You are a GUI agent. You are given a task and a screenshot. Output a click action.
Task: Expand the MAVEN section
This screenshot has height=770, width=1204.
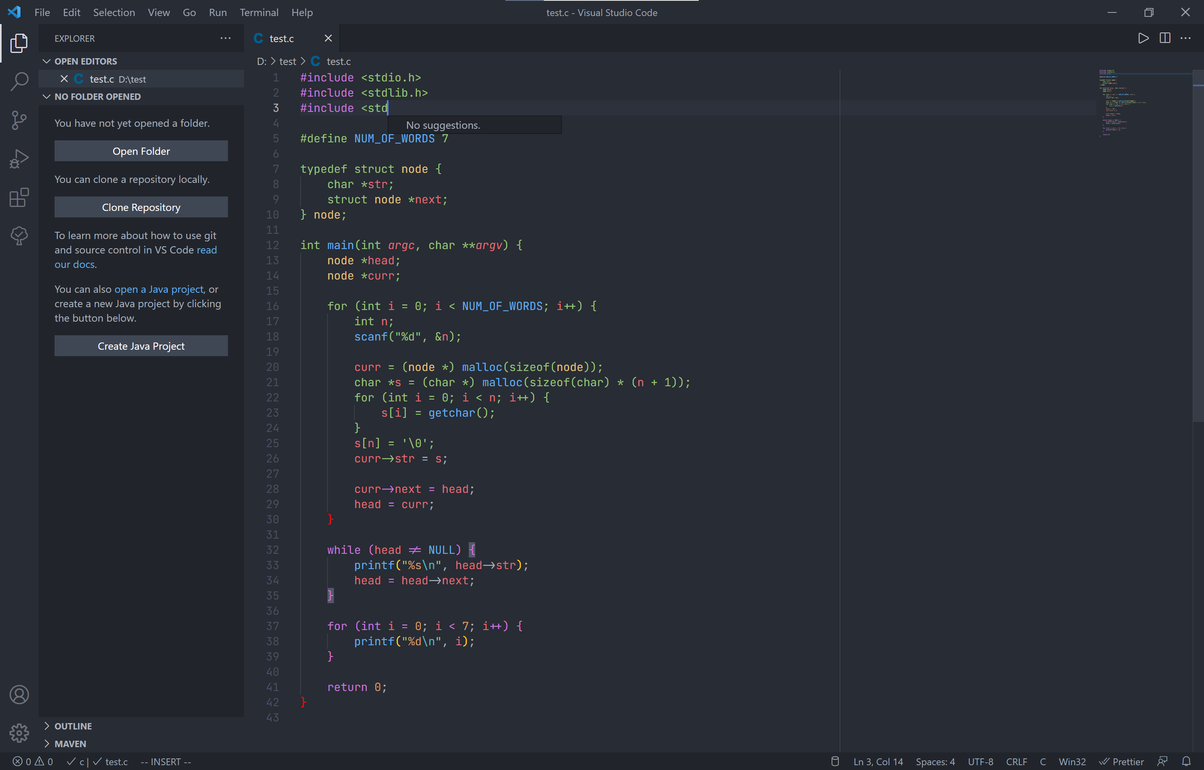(x=70, y=744)
